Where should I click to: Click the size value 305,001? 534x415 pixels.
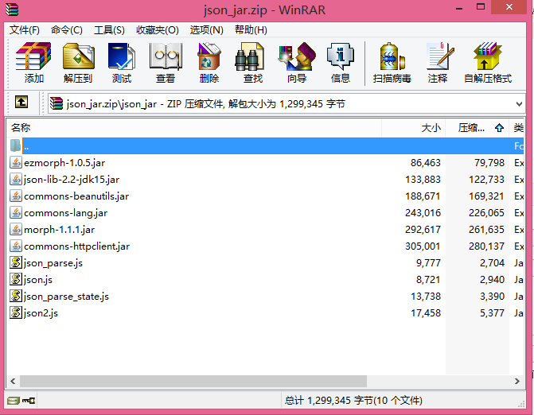[423, 246]
